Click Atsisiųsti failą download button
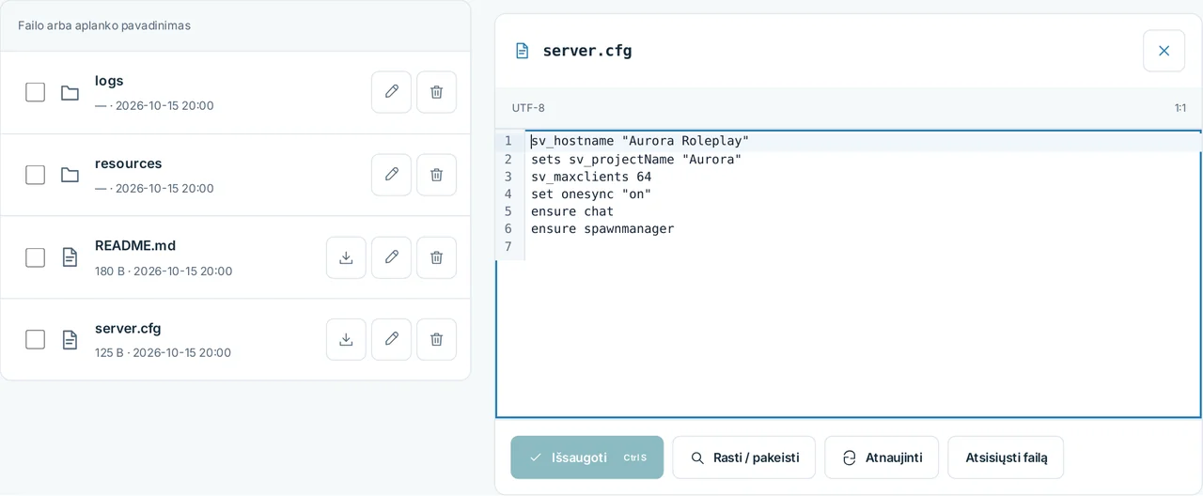Screen dimensions: 1203x496 point(1006,457)
